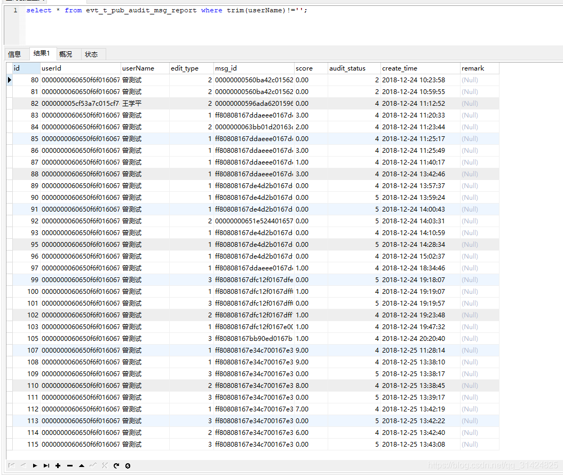Delete record minus icon
This screenshot has height=475, width=563.
click(70, 466)
